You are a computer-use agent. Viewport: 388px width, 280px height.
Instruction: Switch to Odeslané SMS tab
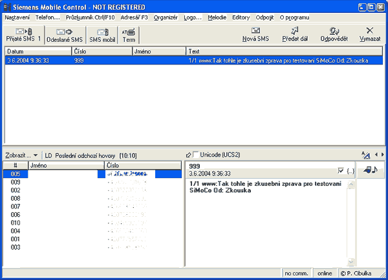65,35
